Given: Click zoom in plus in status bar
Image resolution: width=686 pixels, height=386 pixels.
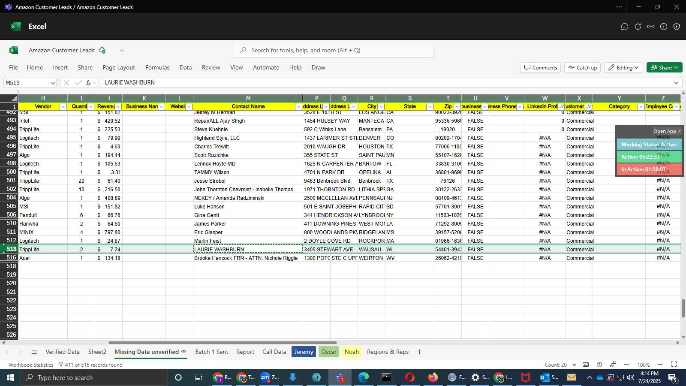Looking at the screenshot, I should coord(660,365).
